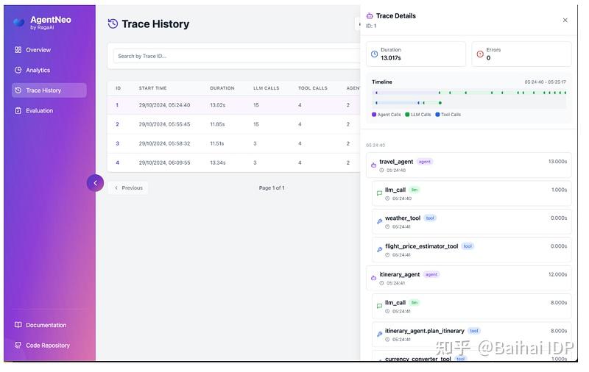This screenshot has height=372, width=589.
Task: Click the Previous page button
Action: tap(128, 188)
